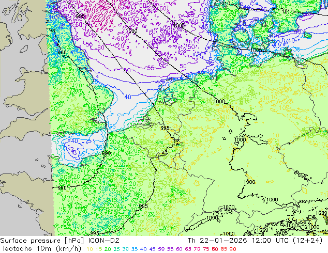Select the 55 value in bottom legend
The image size is (328, 253).
(x=170, y=249)
